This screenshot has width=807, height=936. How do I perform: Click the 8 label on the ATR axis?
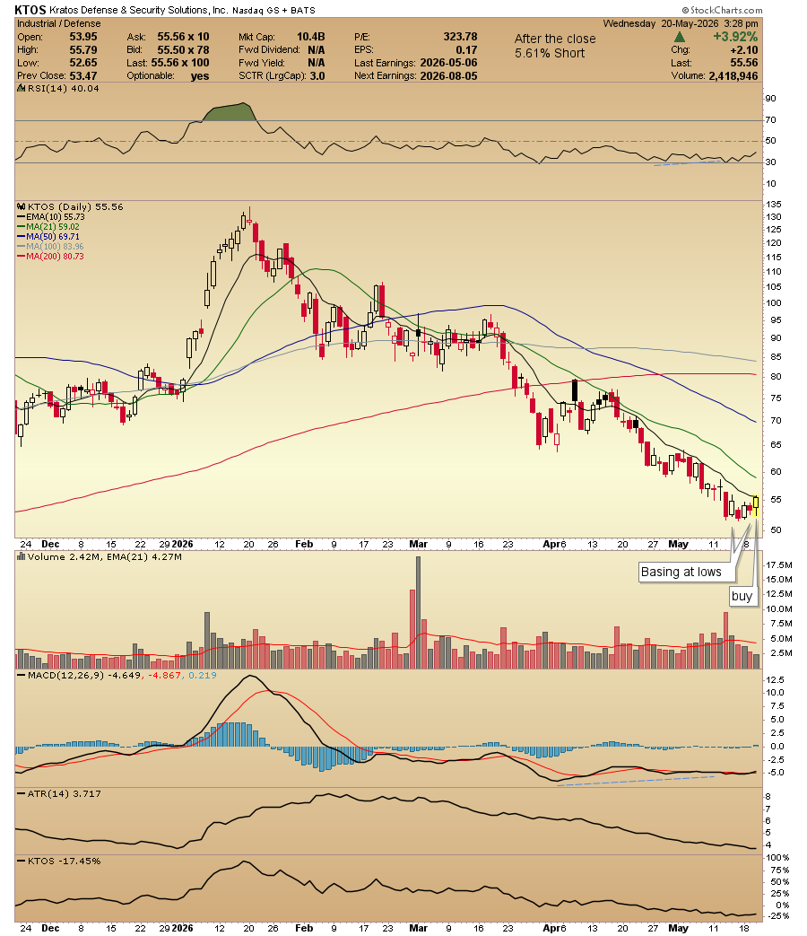(x=768, y=797)
